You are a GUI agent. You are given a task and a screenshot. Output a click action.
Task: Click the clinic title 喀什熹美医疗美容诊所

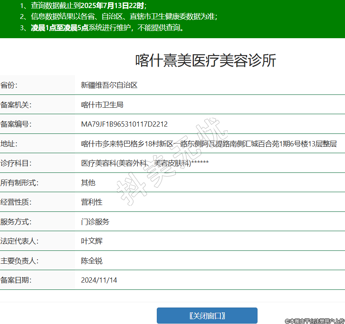pyautogui.click(x=206, y=61)
